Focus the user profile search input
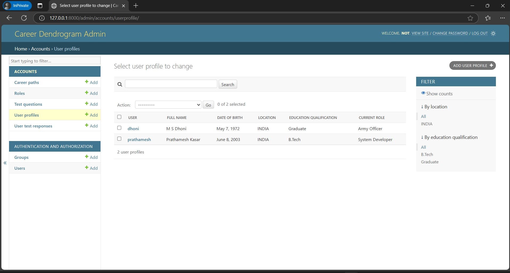 (171, 84)
